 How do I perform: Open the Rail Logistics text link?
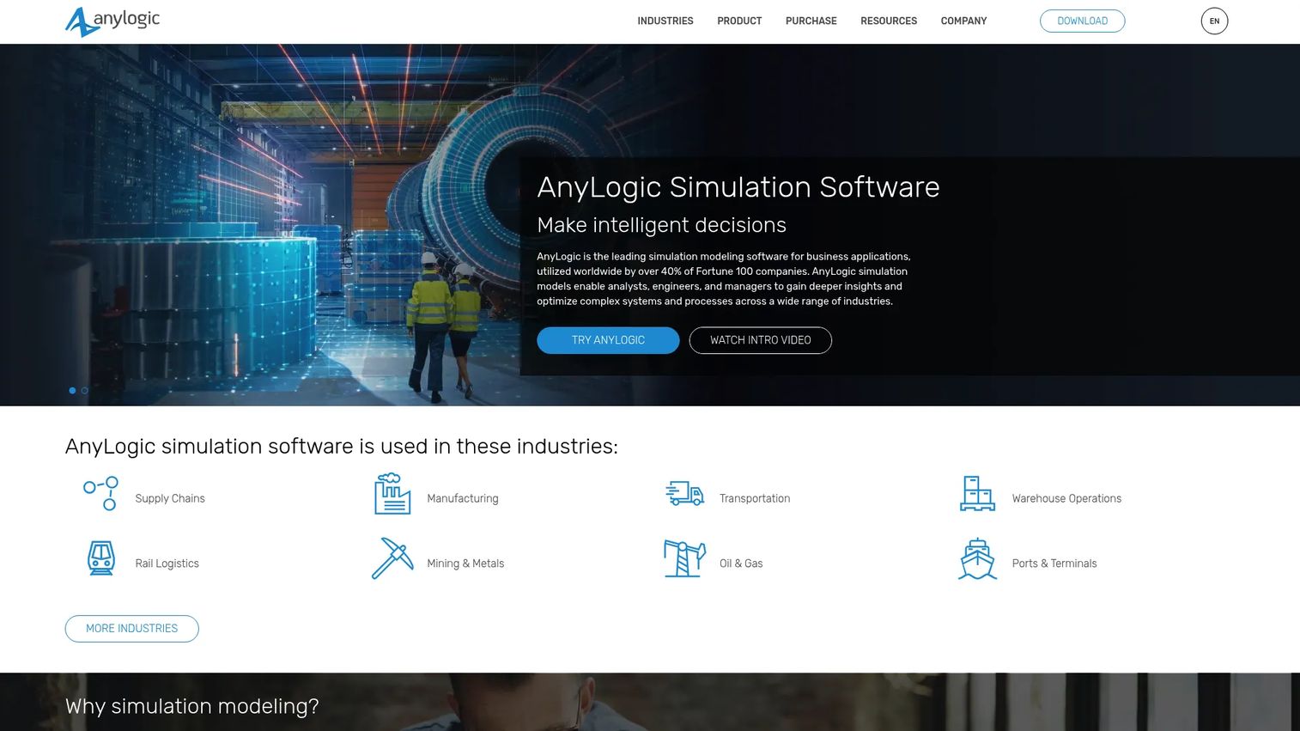click(167, 564)
